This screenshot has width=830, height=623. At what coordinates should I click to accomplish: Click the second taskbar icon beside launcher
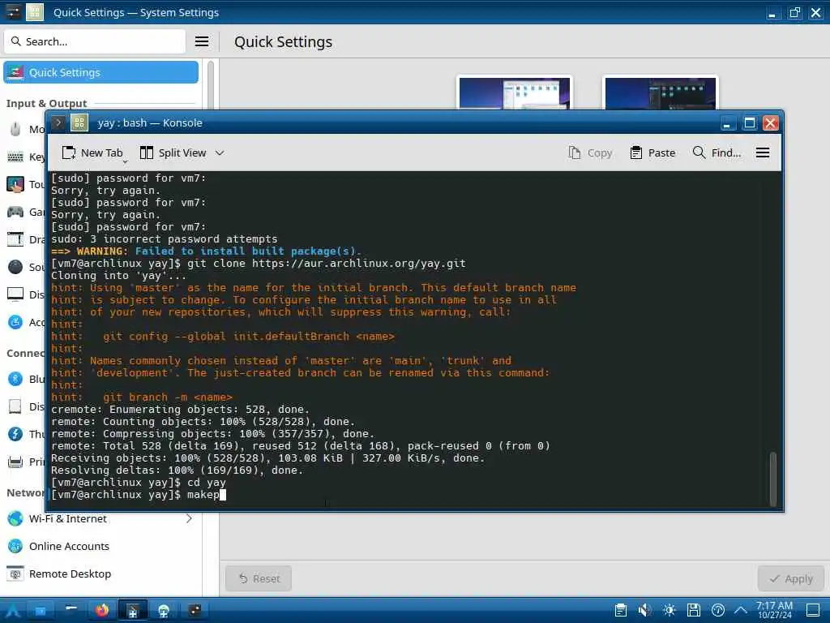(x=40, y=610)
